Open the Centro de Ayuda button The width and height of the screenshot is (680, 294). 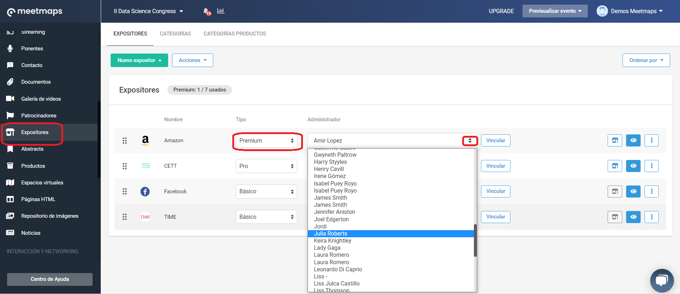click(50, 279)
